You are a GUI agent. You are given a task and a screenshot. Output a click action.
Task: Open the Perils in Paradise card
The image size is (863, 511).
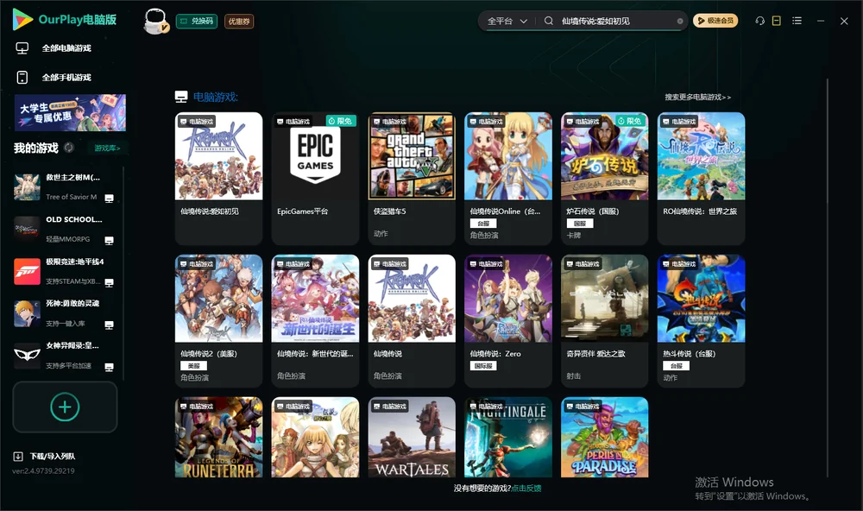pyautogui.click(x=605, y=438)
